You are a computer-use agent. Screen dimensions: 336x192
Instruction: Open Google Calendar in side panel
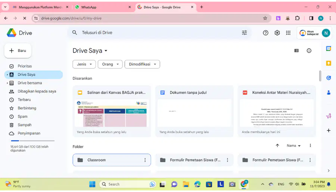(x=329, y=48)
